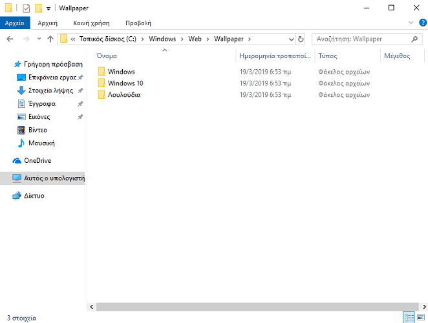Viewport: 428px width, 323px height.
Task: Sort by Ημερομηνία τροποποίησης column header
Action: 275,56
